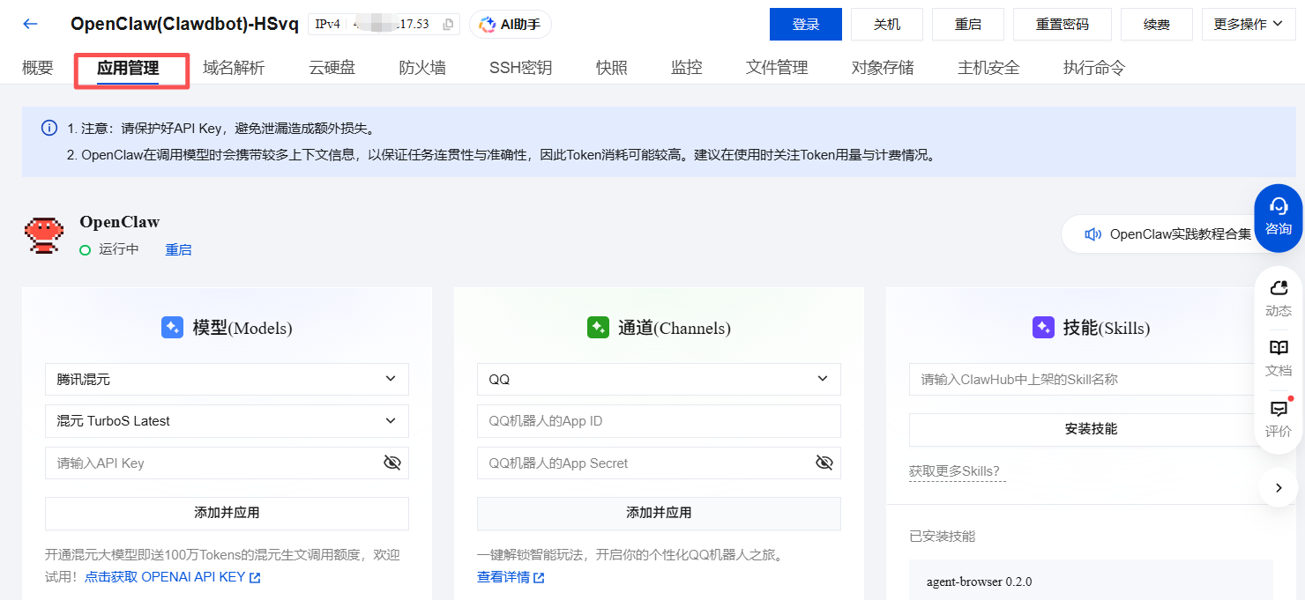This screenshot has height=600, width=1305.
Task: Expand the 更多操作 dropdown menu
Action: point(1248,25)
